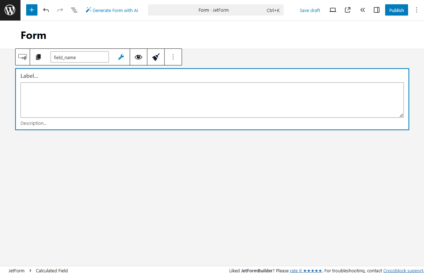Open advanced settings wrench icon
This screenshot has width=424, height=273.
[121, 57]
